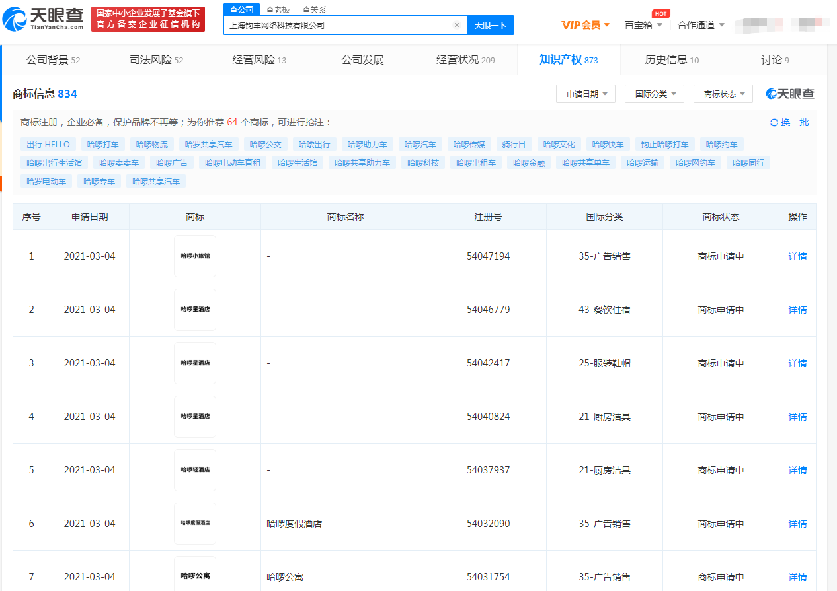Select the 骑行日 trademark tag
This screenshot has width=837, height=591.
tap(514, 144)
